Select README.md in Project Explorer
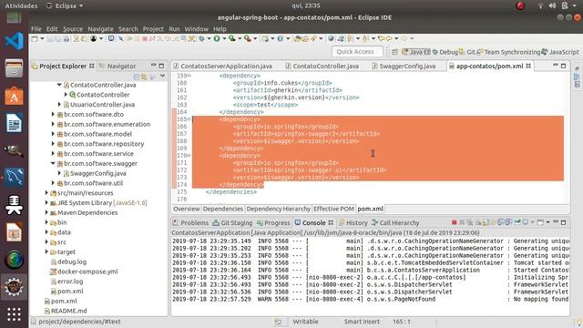This screenshot has height=328, width=583. point(66,311)
